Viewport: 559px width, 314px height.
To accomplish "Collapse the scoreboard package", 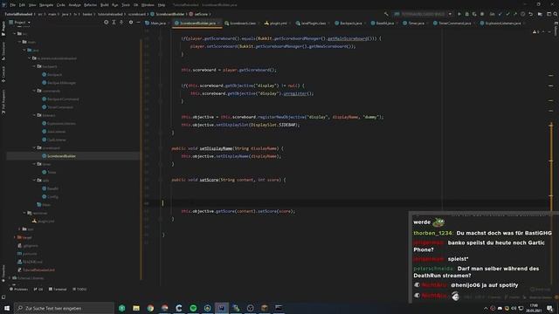I will (x=34, y=147).
